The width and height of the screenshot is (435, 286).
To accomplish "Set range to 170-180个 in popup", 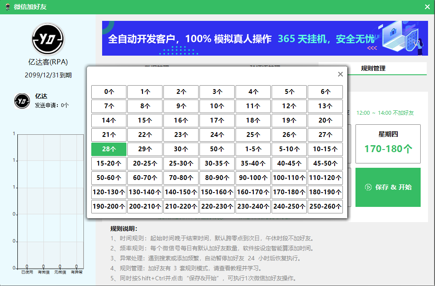I will pos(289,192).
